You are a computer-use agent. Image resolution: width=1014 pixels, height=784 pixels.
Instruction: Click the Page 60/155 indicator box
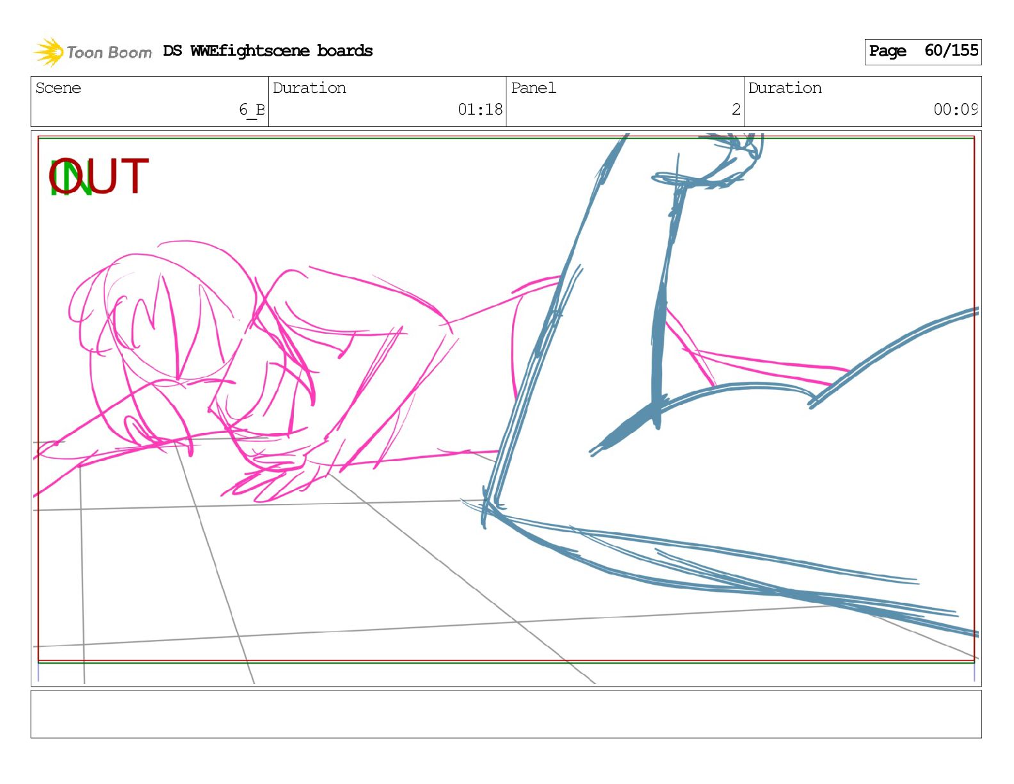(922, 51)
